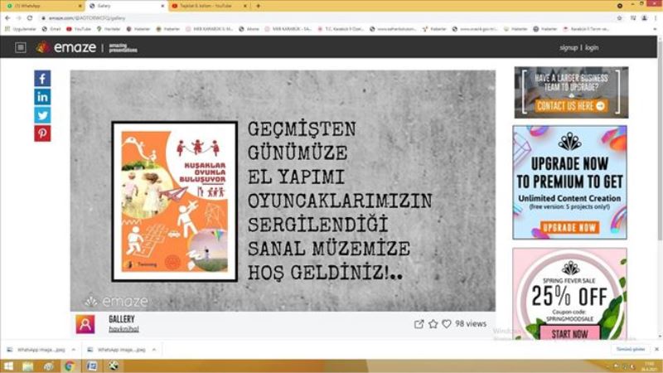Open presentation in new window icon

419,324
